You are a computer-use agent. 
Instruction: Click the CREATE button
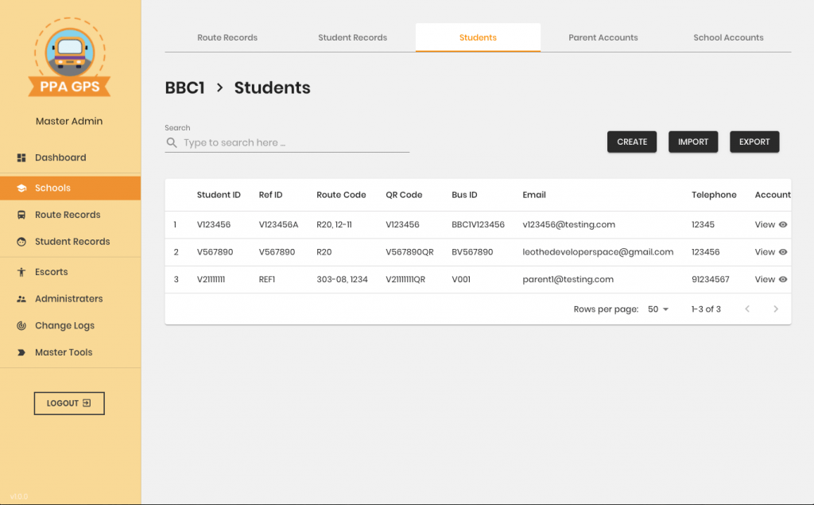click(632, 142)
